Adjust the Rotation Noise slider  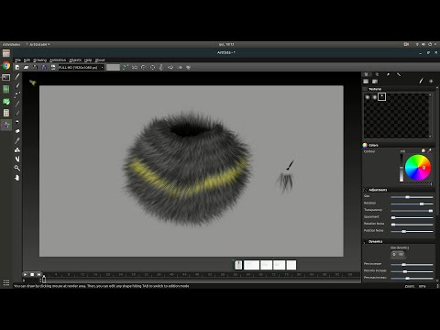point(412,225)
